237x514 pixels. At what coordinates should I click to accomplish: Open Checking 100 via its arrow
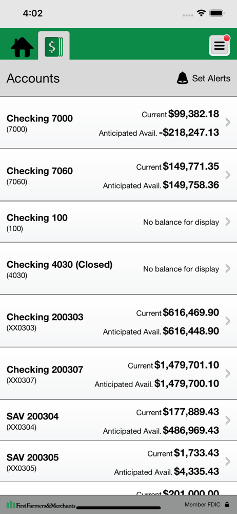pos(228,222)
